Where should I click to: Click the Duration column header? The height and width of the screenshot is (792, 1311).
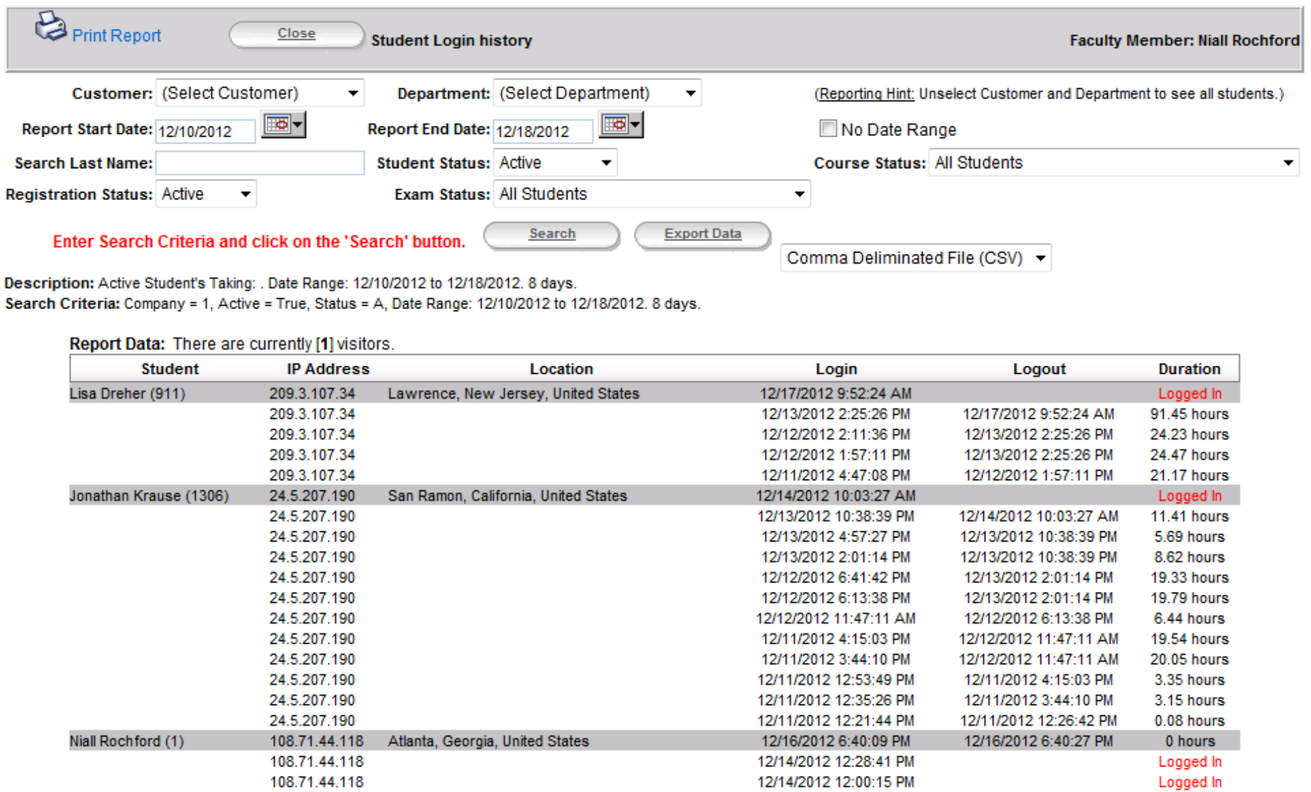coord(1189,369)
